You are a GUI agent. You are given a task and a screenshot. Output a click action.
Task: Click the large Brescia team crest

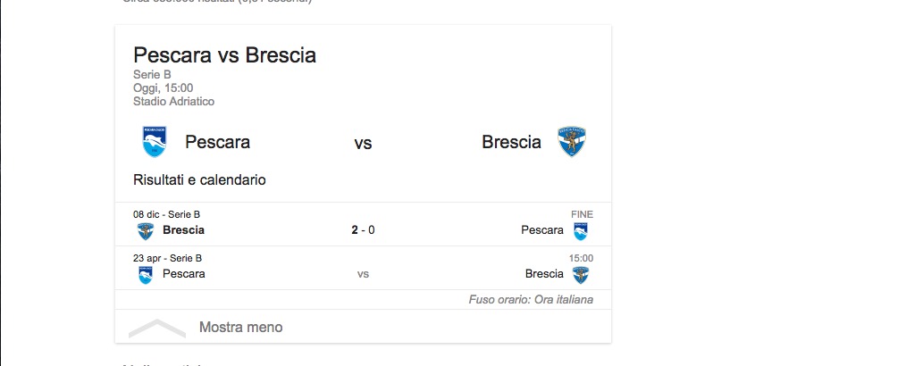572,142
